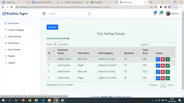Open Firefox from the taskbar
The image size is (184, 103).
[x=23, y=100]
